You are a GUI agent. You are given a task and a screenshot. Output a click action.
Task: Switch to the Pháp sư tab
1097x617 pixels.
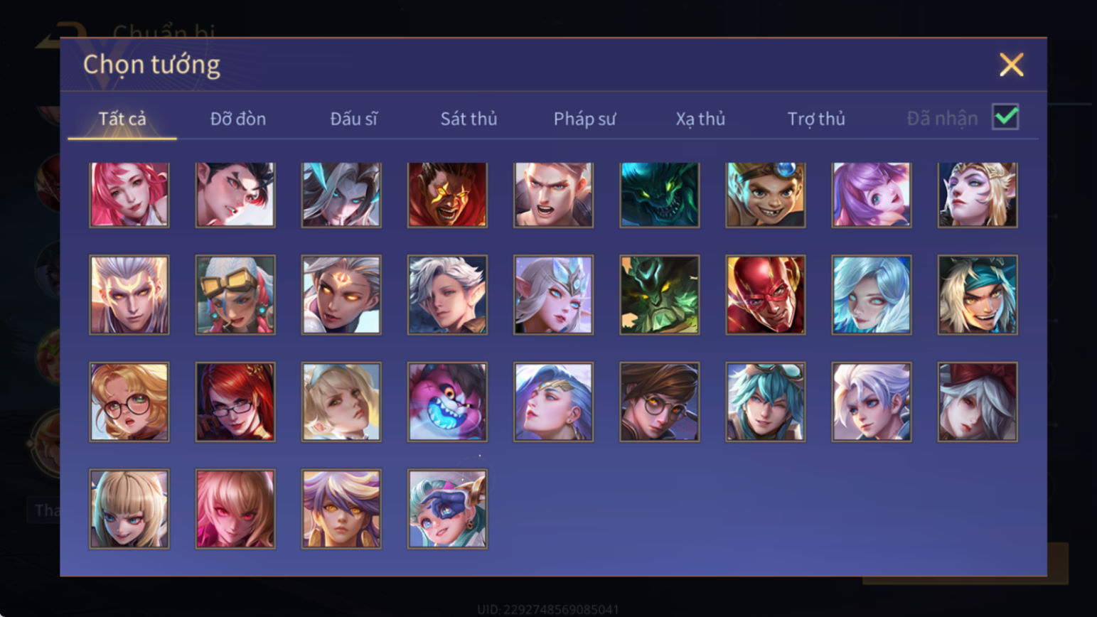584,119
